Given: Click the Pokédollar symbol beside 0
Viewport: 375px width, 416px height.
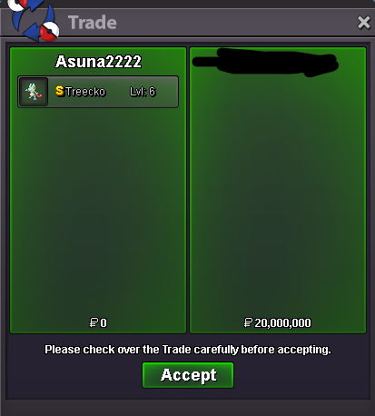Looking at the screenshot, I should coord(94,322).
